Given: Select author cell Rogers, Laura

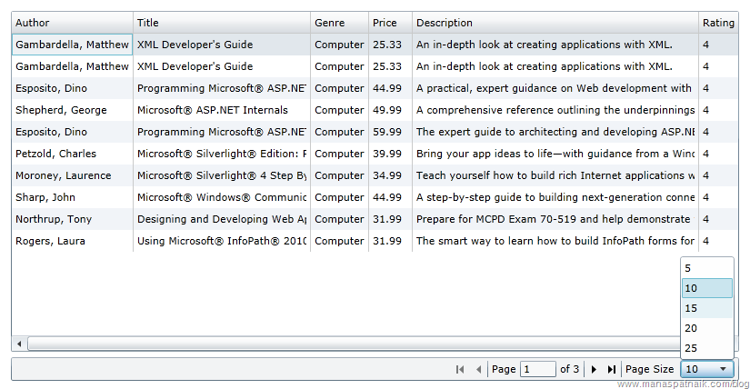Looking at the screenshot, I should tap(72, 241).
